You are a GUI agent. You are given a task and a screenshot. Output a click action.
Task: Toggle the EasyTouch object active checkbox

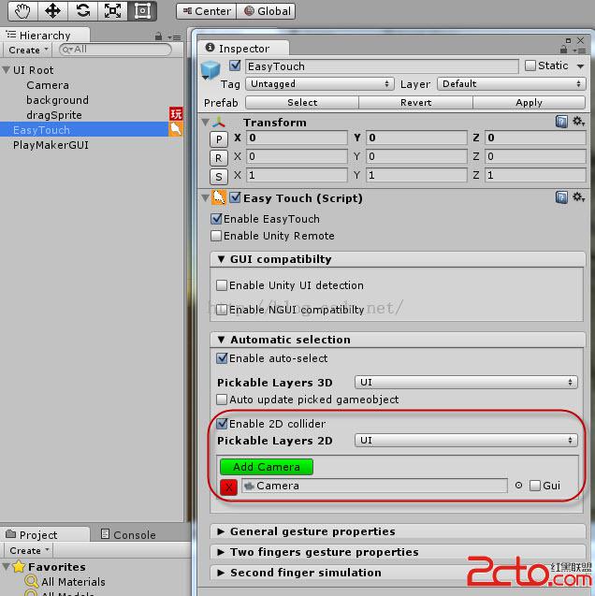pos(235,65)
